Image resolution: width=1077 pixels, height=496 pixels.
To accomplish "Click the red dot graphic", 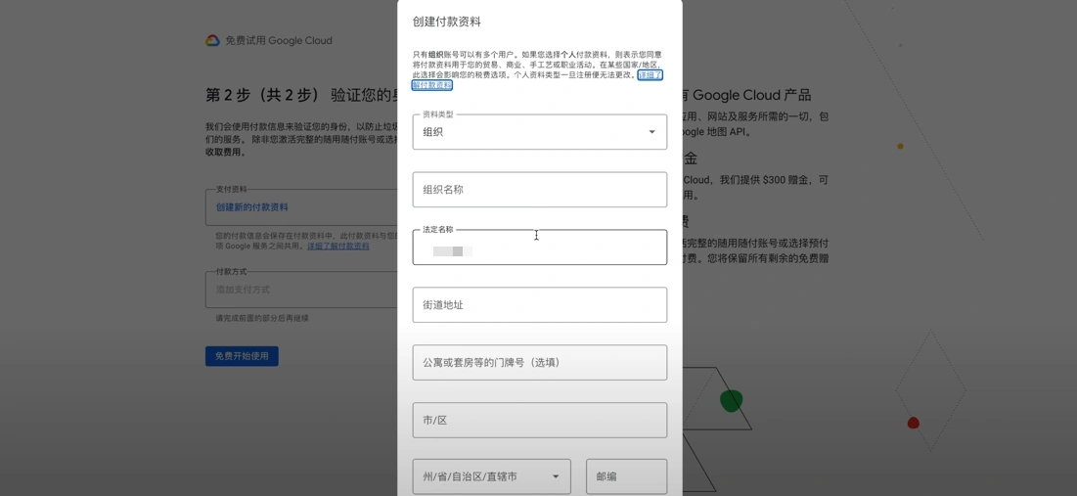I will click(x=913, y=423).
